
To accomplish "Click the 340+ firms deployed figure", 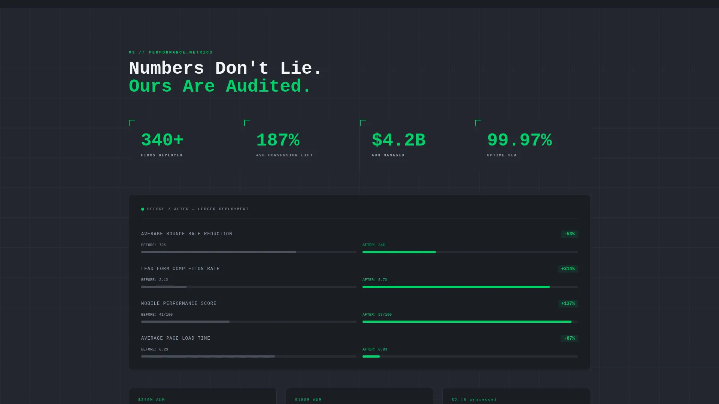I will [x=163, y=140].
